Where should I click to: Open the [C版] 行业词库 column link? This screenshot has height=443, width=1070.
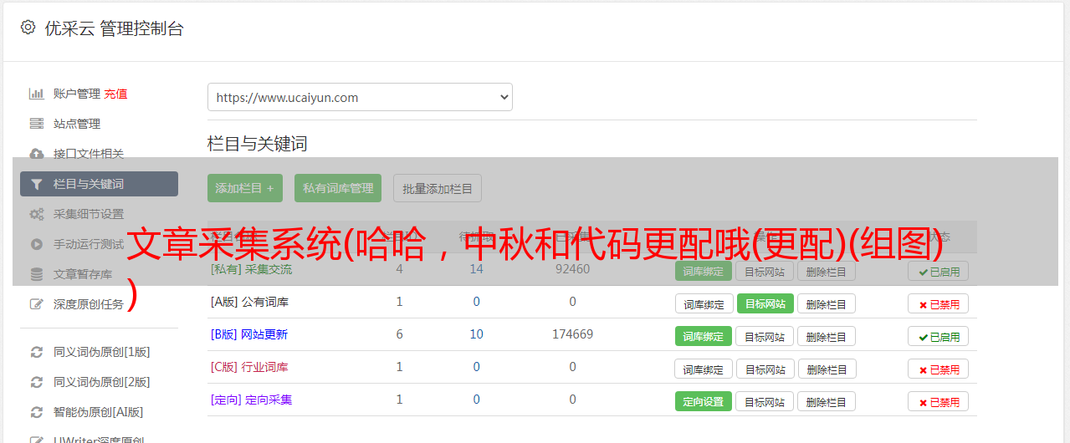click(249, 367)
